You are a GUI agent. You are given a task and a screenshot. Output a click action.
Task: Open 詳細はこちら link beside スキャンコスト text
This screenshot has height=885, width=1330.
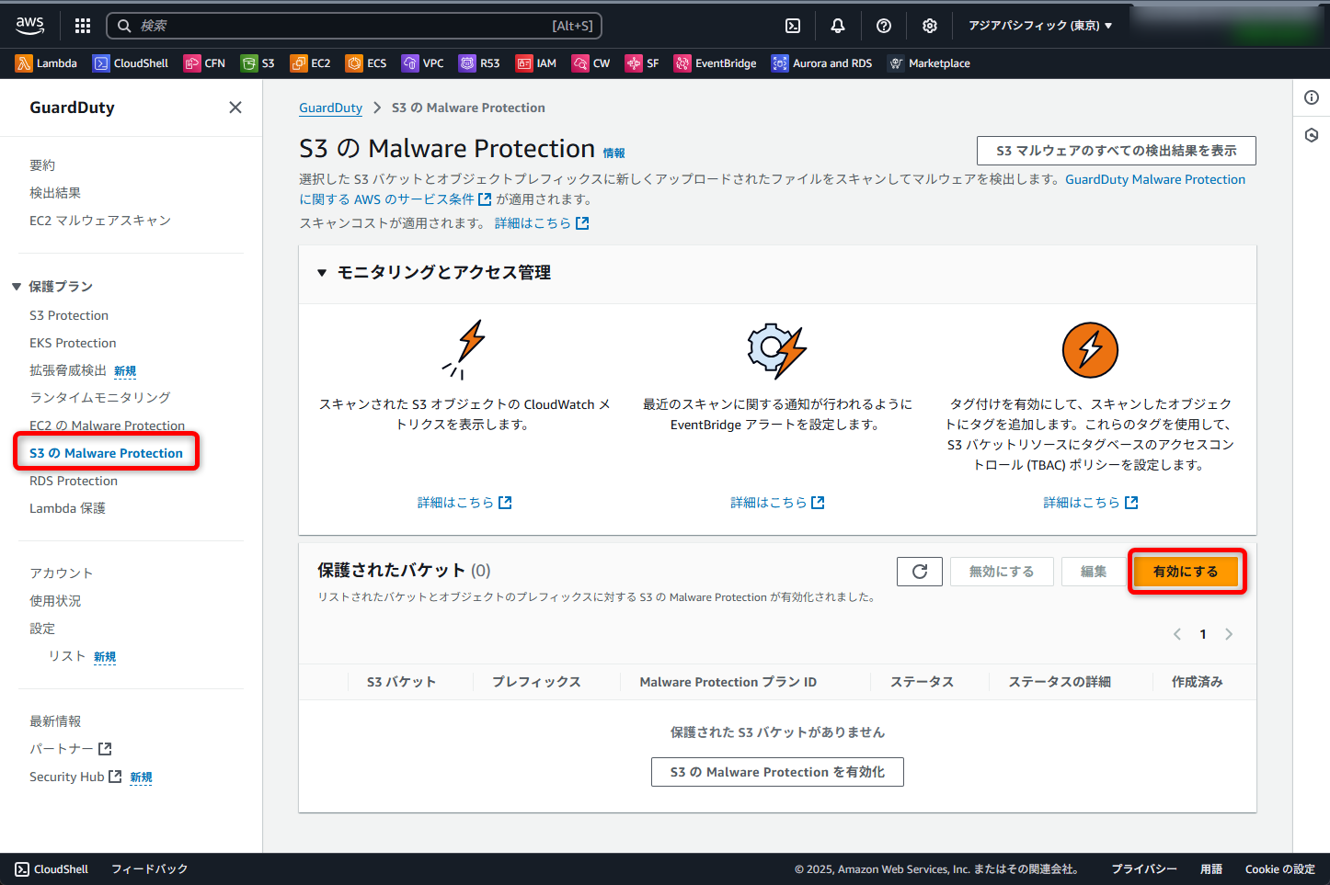(542, 223)
